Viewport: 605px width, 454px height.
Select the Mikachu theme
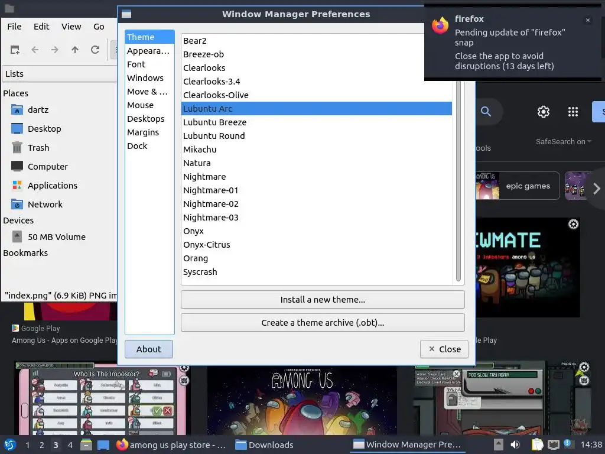point(317,150)
